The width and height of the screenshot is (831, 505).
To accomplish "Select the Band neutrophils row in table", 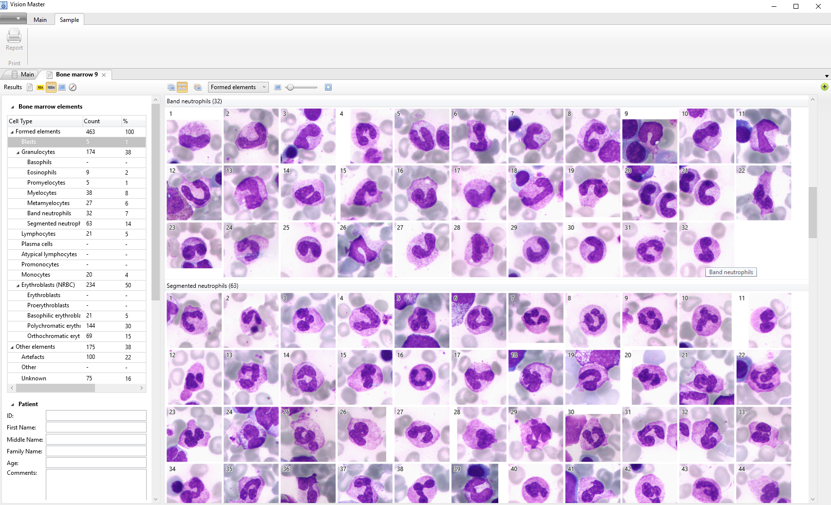I will click(76, 213).
